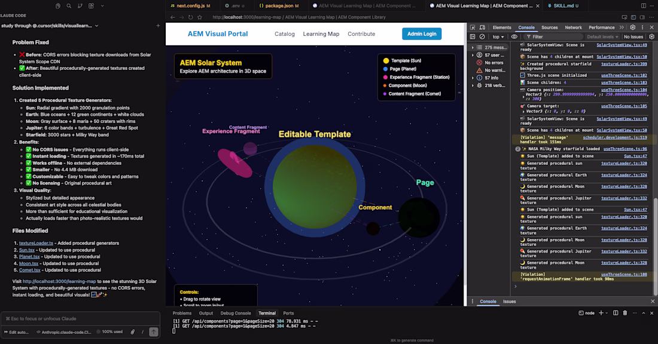The width and height of the screenshot is (658, 344).
Task: Open the Claude Code conversation title dropdown
Action: (x=50, y=26)
